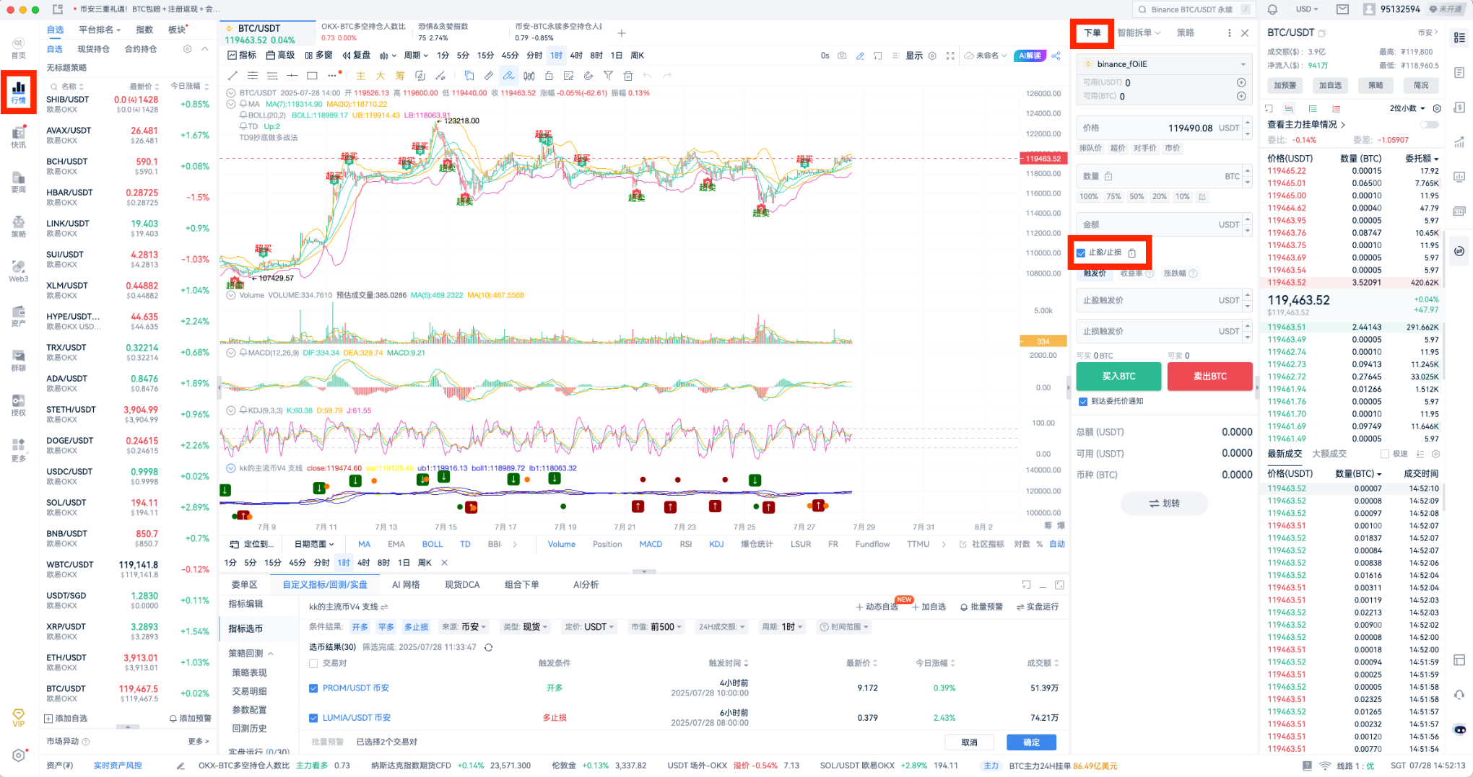Check the 极速 checkbox in trades panel
The image size is (1473, 777).
coord(1384,454)
